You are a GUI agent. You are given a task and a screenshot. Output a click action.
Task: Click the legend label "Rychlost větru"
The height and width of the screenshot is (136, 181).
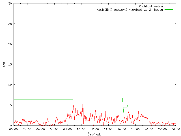tap(151, 6)
